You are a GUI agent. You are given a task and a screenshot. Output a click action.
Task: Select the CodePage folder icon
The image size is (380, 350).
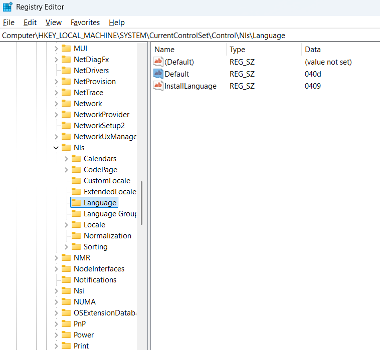(x=76, y=170)
